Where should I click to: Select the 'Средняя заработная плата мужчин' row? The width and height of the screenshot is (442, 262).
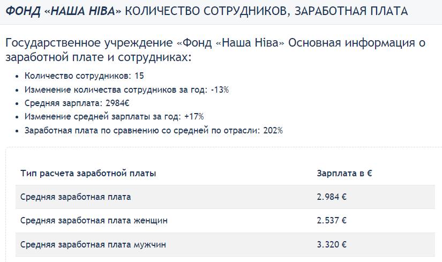(225, 244)
